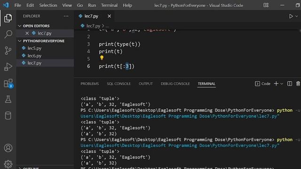Select lec7.py under Open Editors
301x169 pixels.
(45, 33)
